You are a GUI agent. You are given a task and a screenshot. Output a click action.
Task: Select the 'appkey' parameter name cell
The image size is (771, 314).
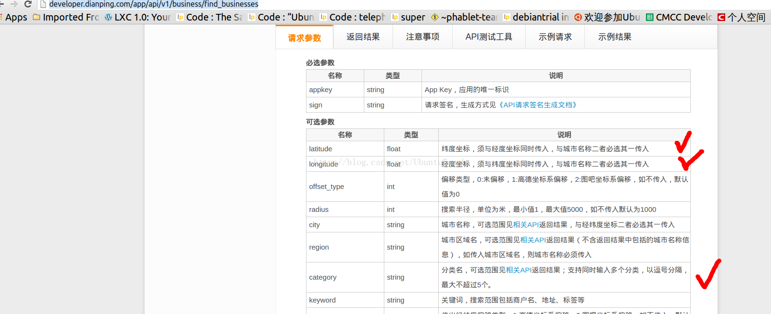pos(335,90)
